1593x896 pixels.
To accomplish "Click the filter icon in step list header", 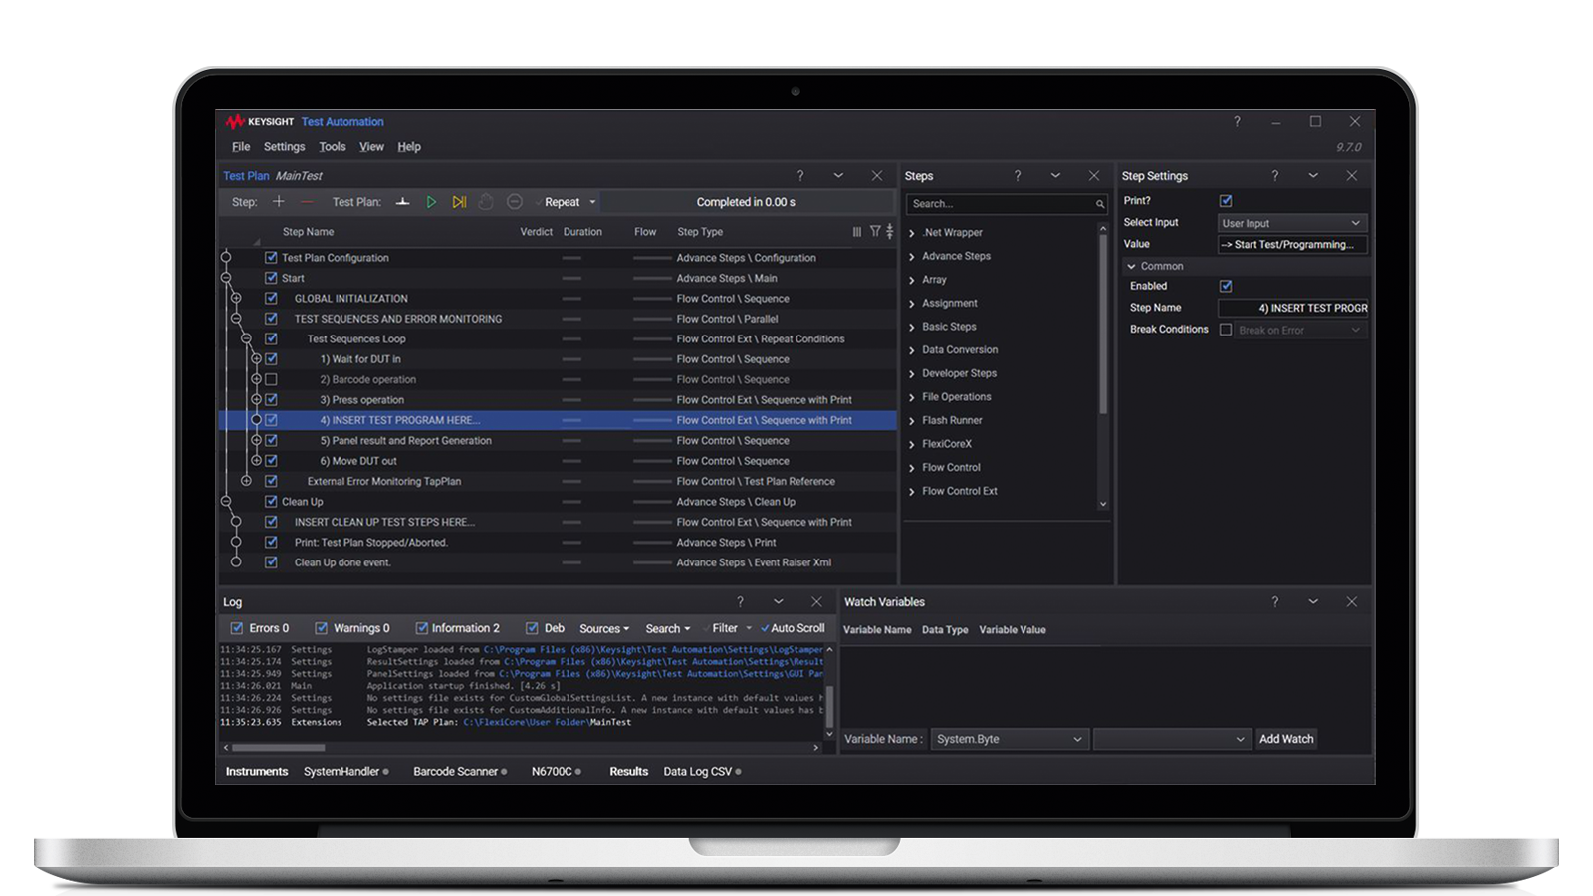I will (875, 231).
